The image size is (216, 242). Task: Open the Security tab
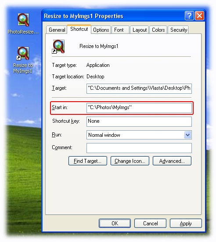(x=179, y=29)
